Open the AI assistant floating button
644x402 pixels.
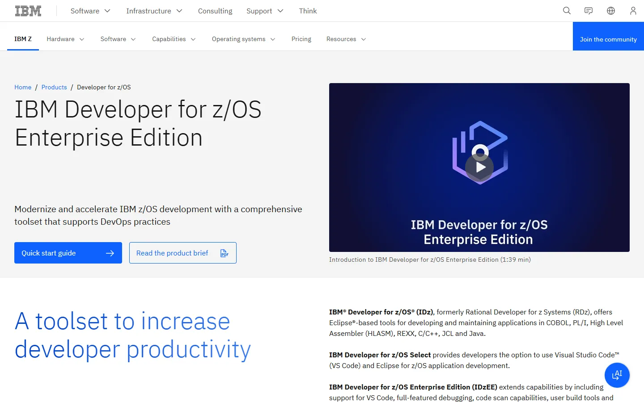[x=617, y=375]
